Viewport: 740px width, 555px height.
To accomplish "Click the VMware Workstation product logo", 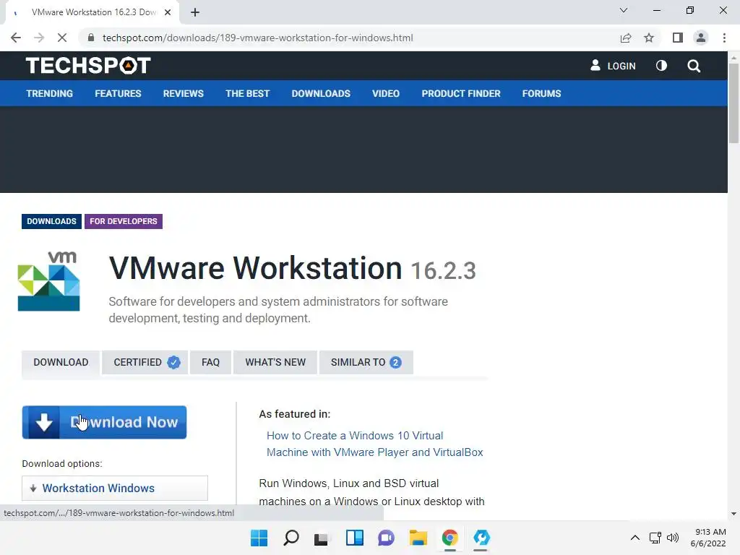I will [x=49, y=281].
